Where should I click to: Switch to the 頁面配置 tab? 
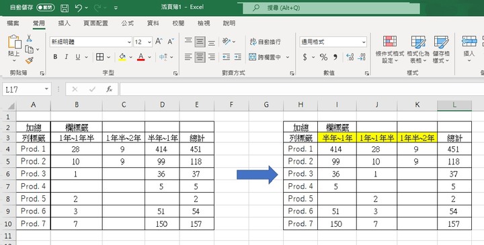(95, 23)
